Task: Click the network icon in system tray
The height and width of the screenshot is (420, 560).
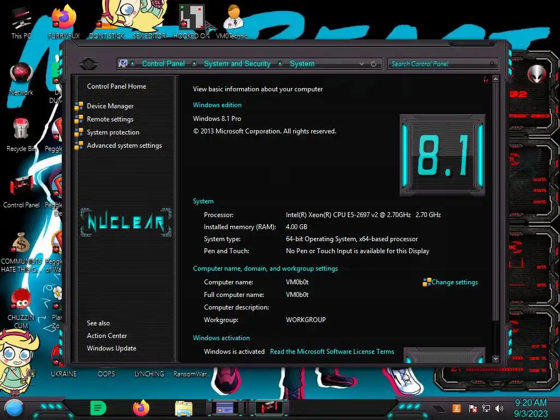Action: [x=486, y=408]
